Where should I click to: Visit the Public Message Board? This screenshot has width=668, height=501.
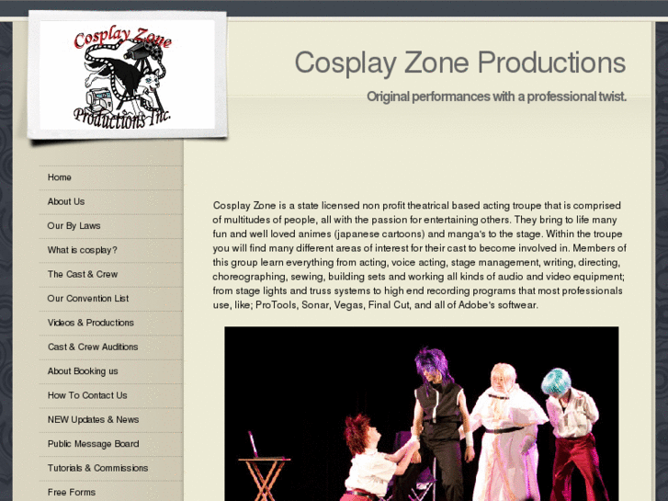point(93,444)
